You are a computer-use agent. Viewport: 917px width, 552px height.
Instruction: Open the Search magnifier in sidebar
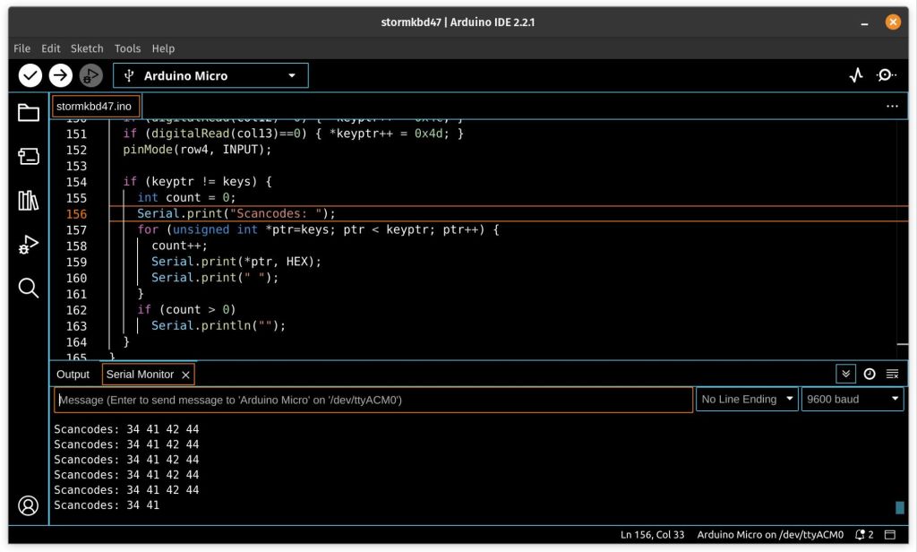pos(29,288)
